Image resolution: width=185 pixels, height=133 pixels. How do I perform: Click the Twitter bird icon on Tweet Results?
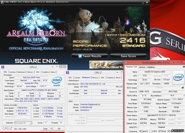click(x=80, y=56)
